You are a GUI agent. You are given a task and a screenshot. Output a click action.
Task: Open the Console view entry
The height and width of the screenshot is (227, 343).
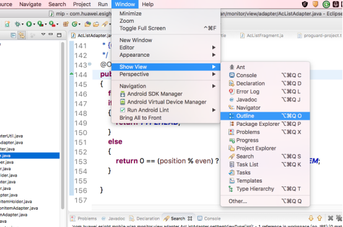click(265, 75)
